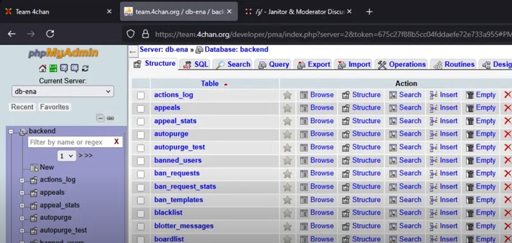Screen dimensions: 512x243
Task: Open the SQL documentation icon in sidebar
Action: coord(74,68)
